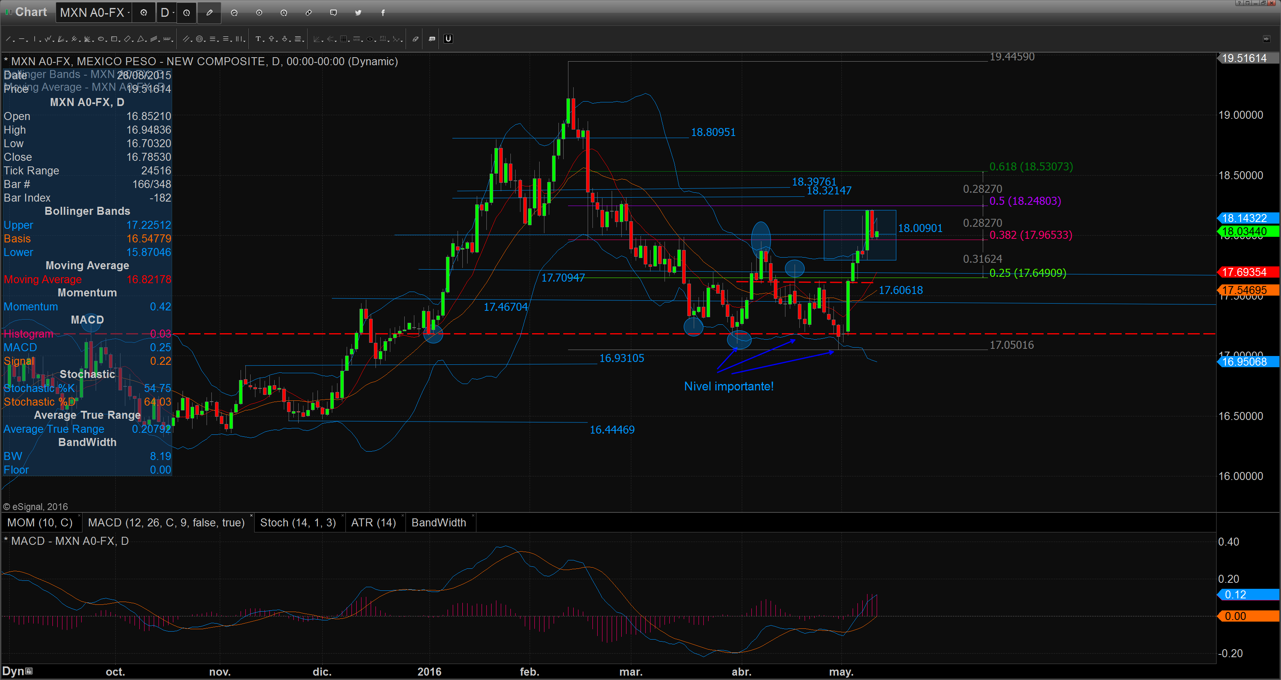
Task: Open the symbol settings gear menu
Action: [x=144, y=12]
